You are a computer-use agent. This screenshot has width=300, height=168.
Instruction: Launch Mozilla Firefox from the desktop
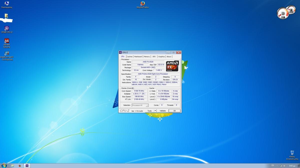coord(142,4)
